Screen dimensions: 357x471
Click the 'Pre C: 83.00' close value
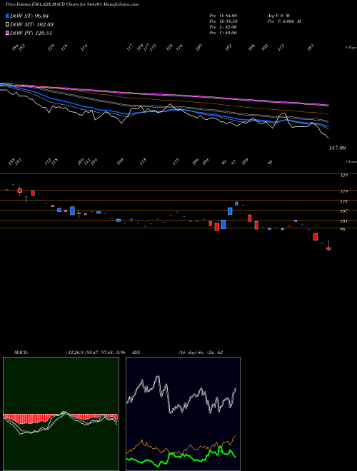click(223, 33)
